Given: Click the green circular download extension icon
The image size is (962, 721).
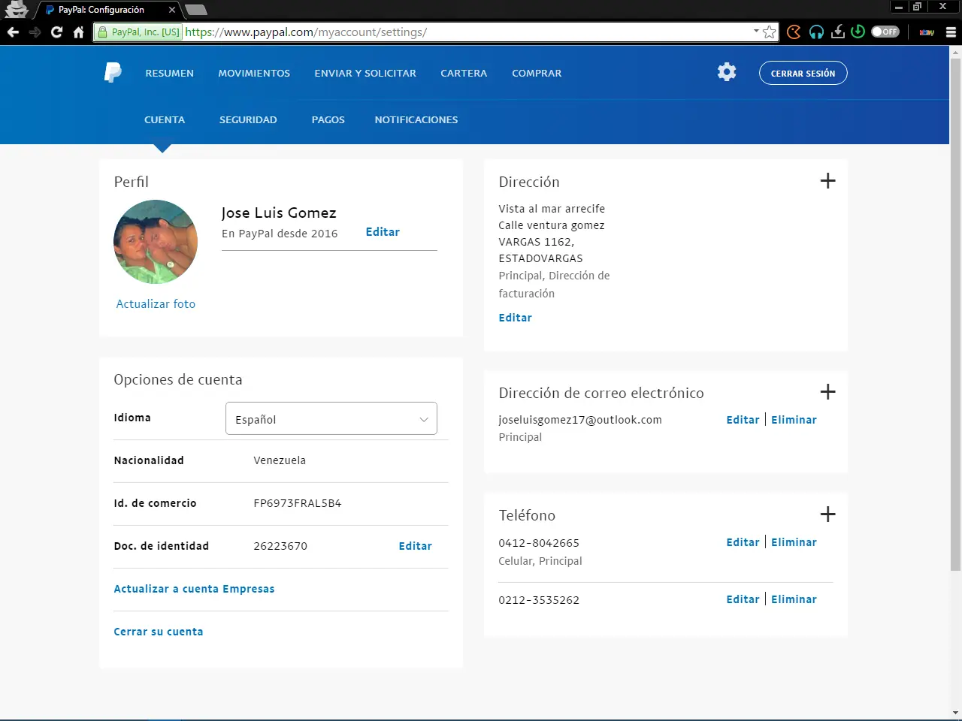Looking at the screenshot, I should (x=858, y=32).
